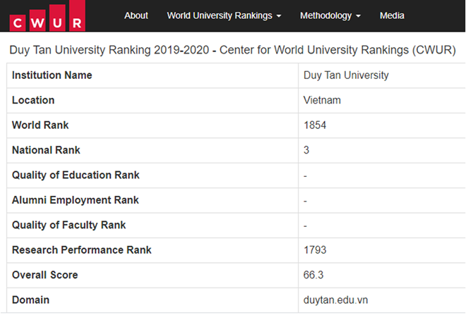Select the Duy Tan University ranking heading

232,50
